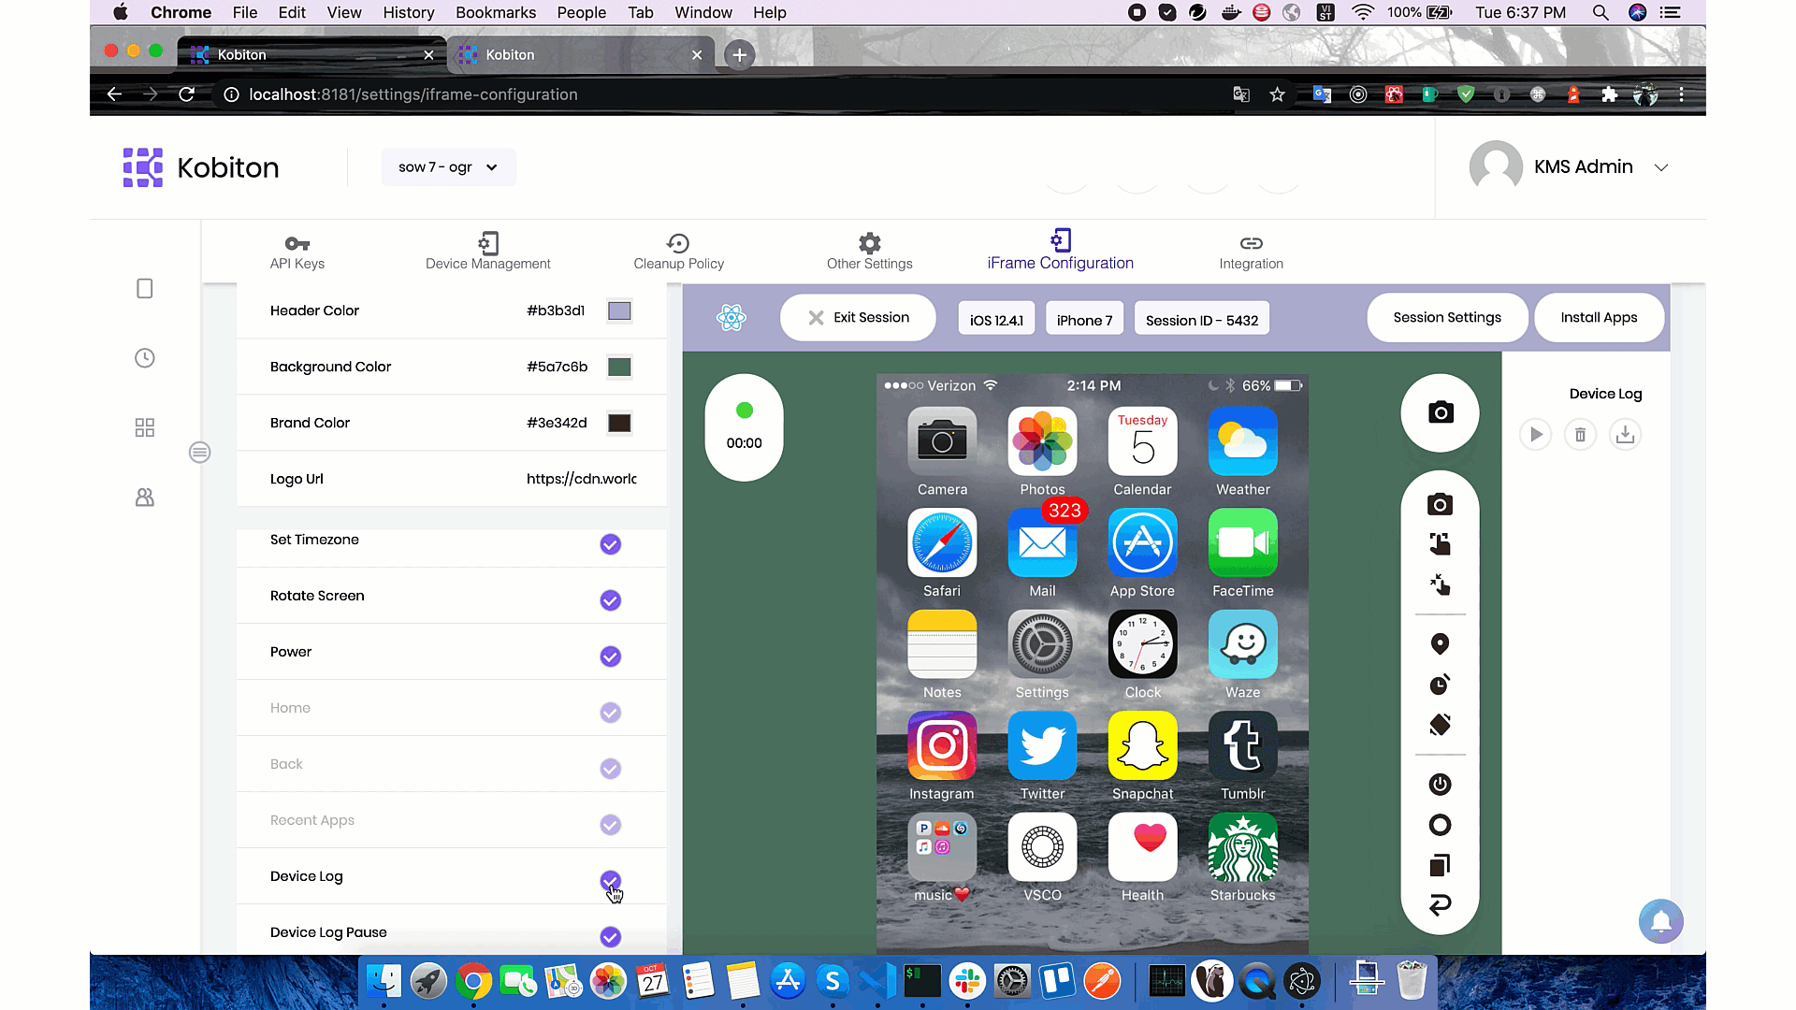This screenshot has width=1796, height=1010.
Task: Click the power button icon
Action: tap(1440, 784)
